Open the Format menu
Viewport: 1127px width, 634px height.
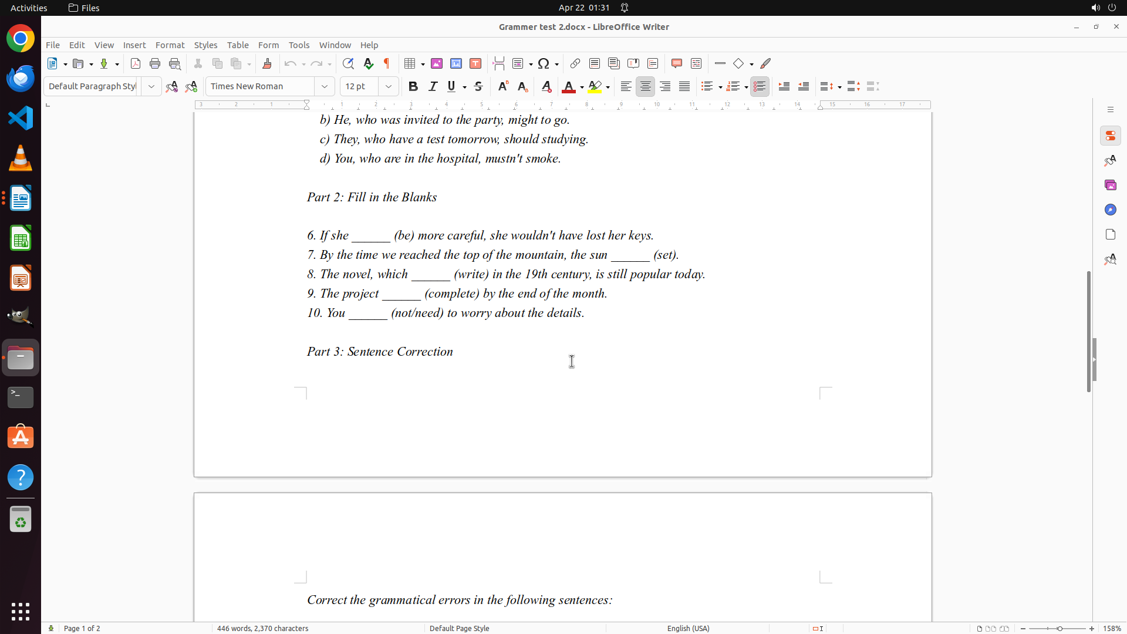(170, 45)
